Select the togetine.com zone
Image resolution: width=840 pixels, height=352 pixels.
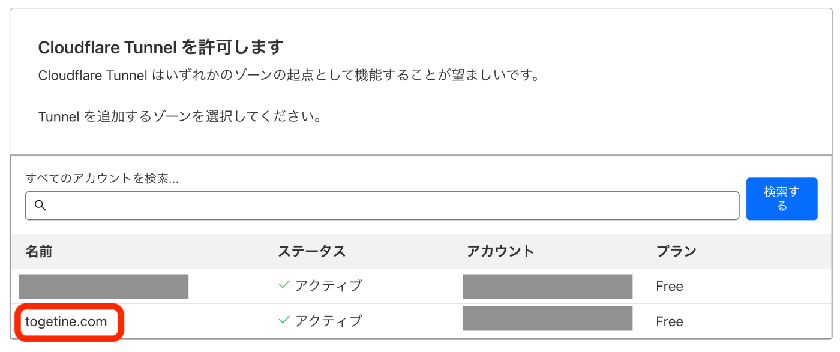click(x=66, y=321)
